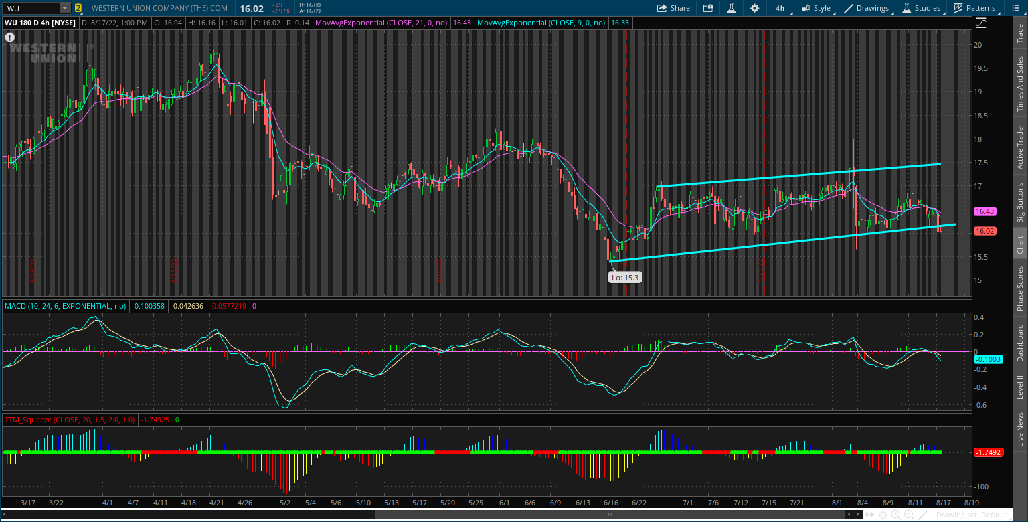Click the zoom out magnifier icon
The height and width of the screenshot is (522, 1028).
pos(909,515)
